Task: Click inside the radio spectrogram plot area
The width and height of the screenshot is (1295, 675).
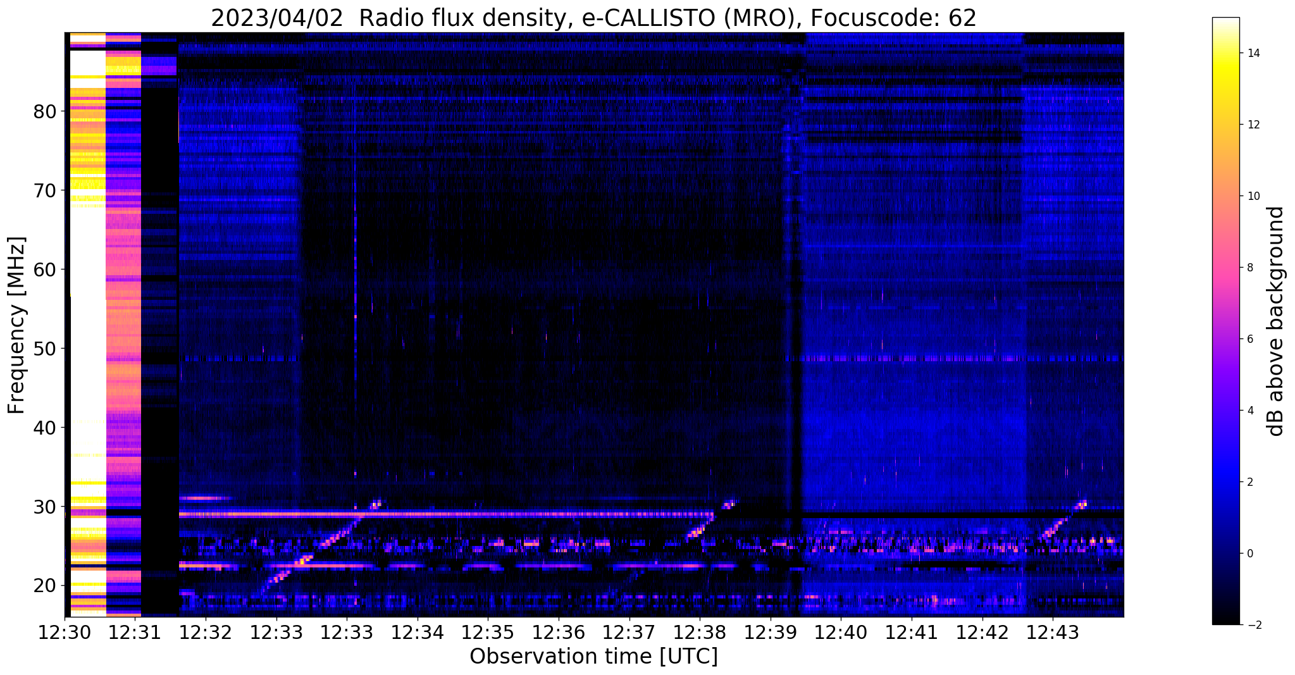Action: point(594,325)
